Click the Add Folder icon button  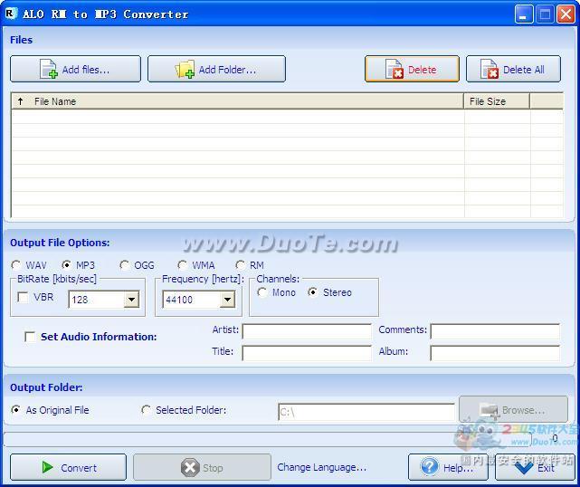pyautogui.click(x=216, y=70)
